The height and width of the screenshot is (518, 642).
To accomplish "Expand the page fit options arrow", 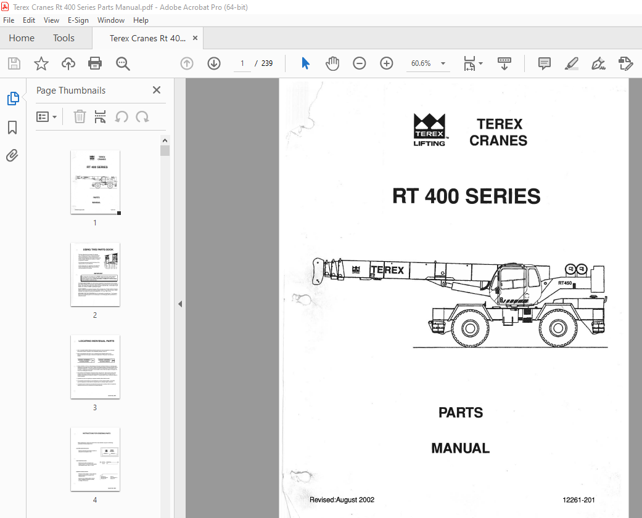I will tap(480, 63).
